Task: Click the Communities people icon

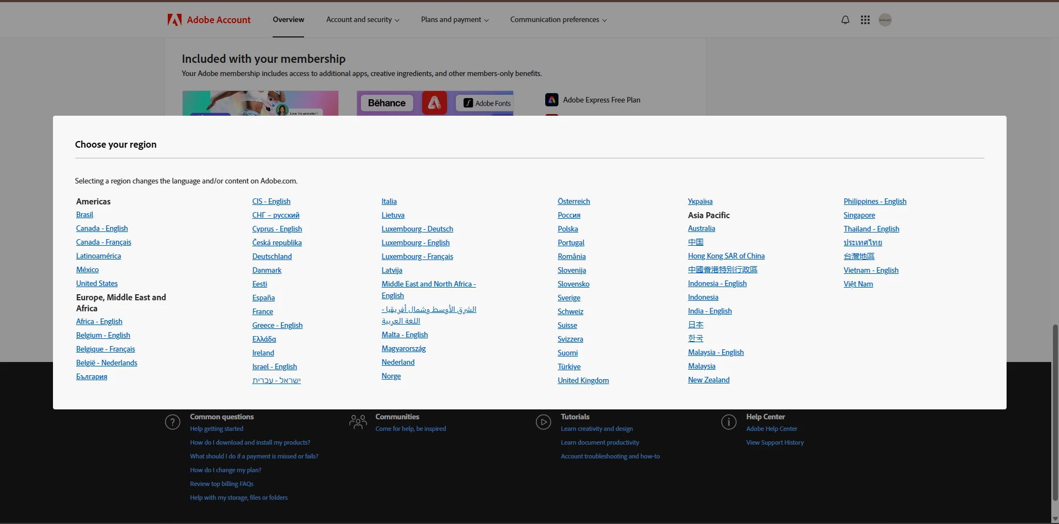Action: click(358, 422)
